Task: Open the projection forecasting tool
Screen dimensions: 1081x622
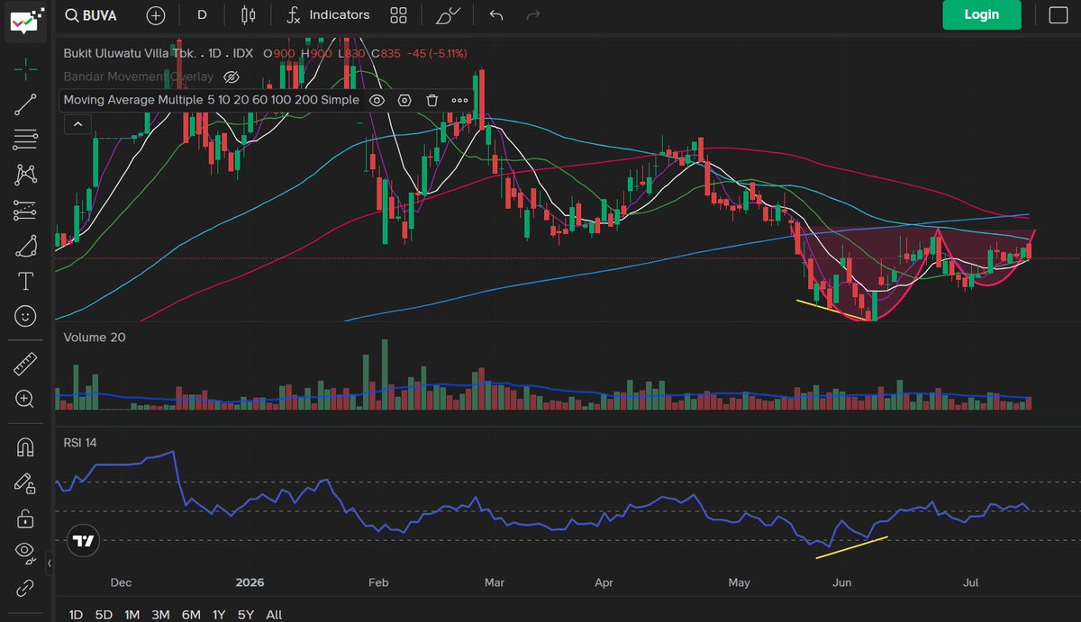Action: pos(25,210)
